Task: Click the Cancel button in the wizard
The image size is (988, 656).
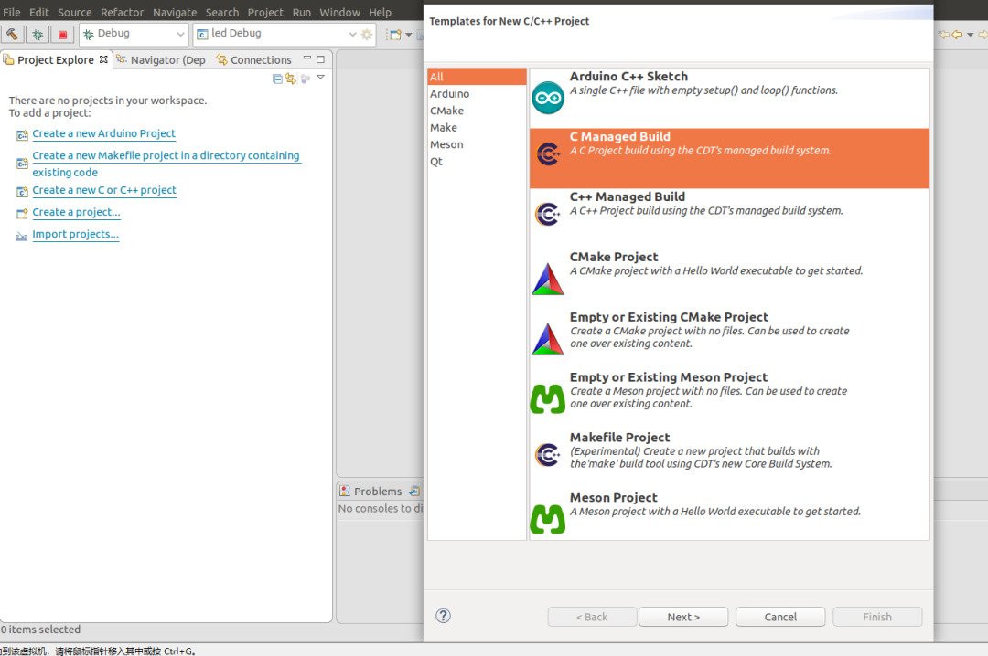Action: 780,617
